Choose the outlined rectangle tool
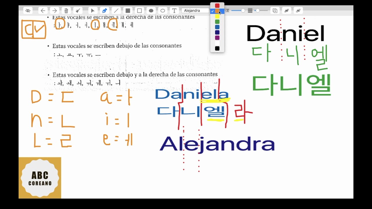 pos(139,11)
